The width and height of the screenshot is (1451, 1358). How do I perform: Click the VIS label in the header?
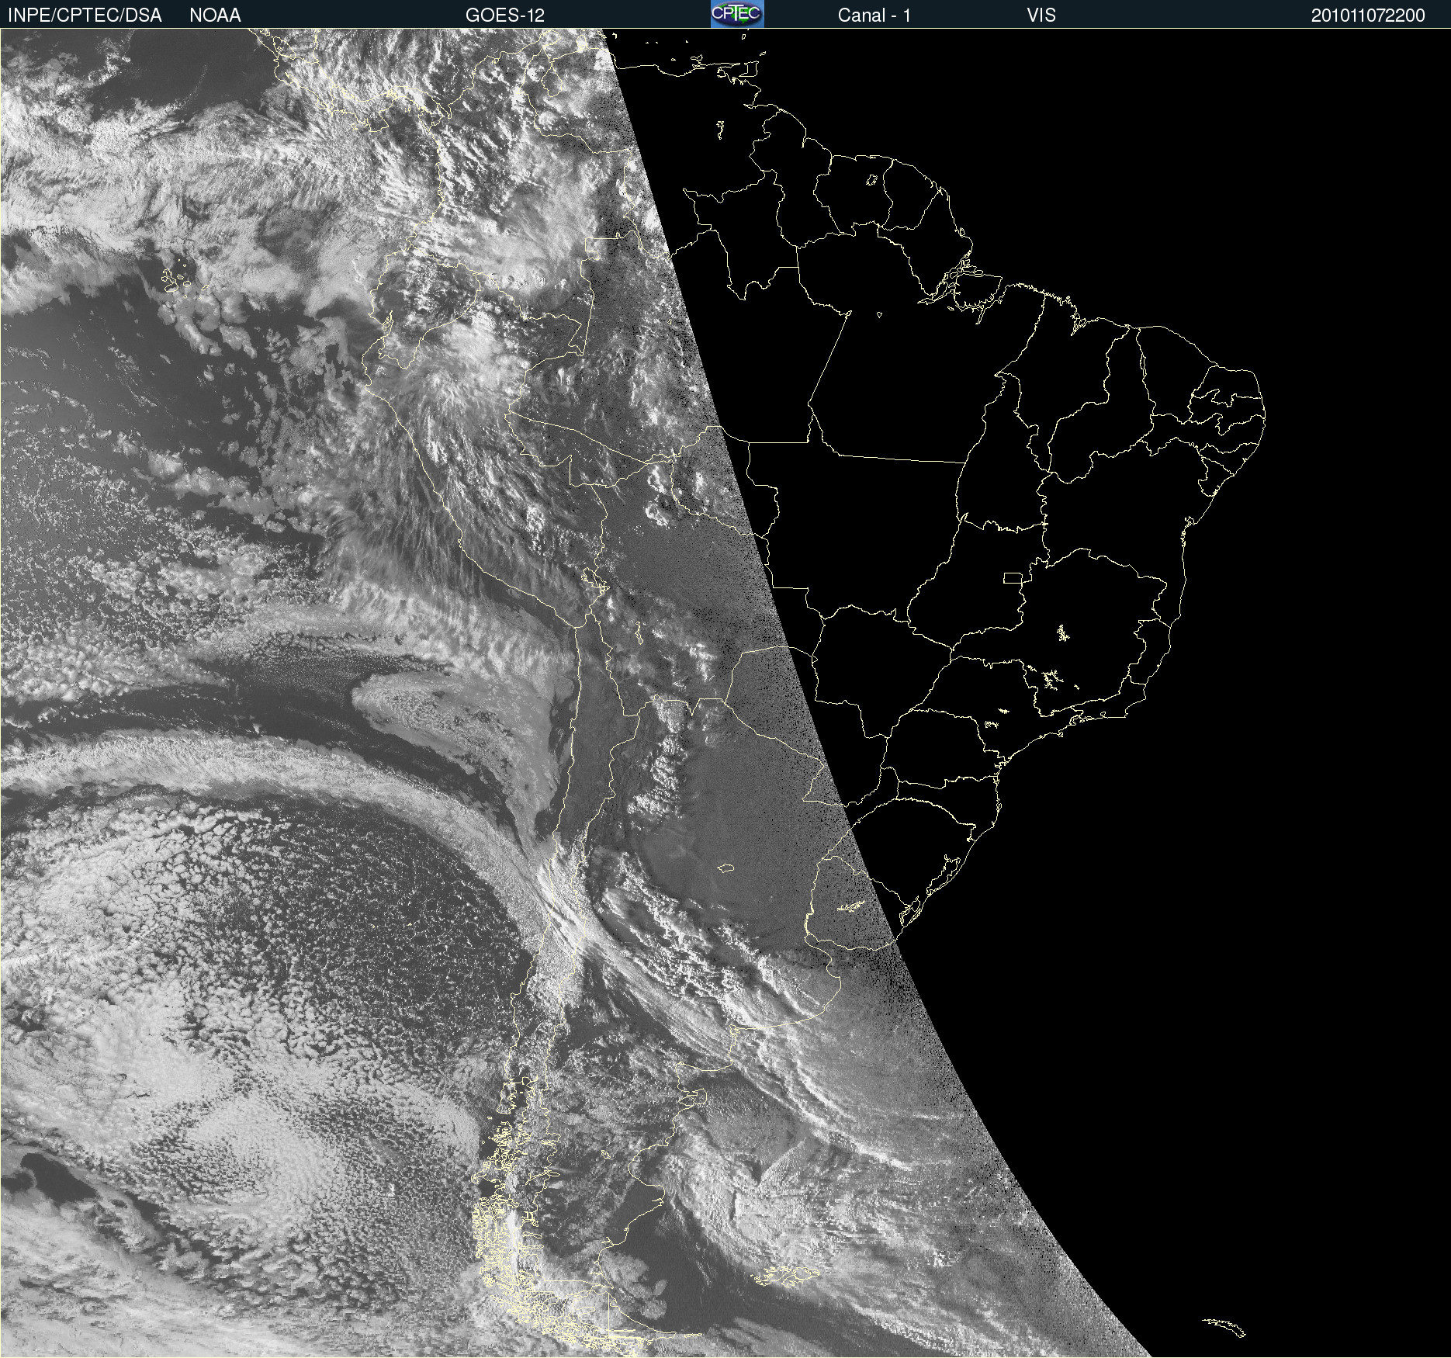click(x=1041, y=16)
